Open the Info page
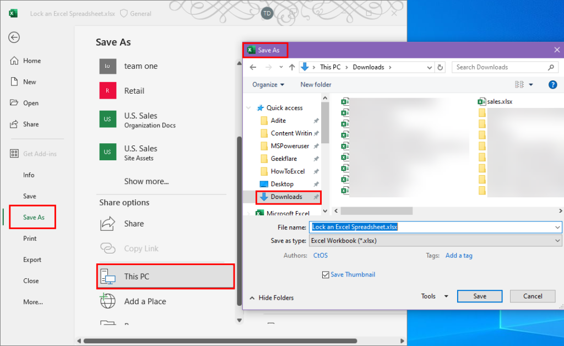The image size is (564, 346). point(29,175)
